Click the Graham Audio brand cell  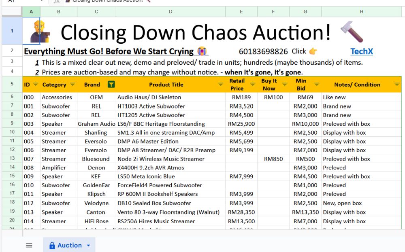coord(96,124)
